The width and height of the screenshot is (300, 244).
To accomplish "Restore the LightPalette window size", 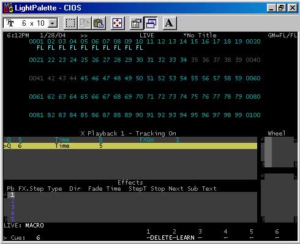I will 281,8.
